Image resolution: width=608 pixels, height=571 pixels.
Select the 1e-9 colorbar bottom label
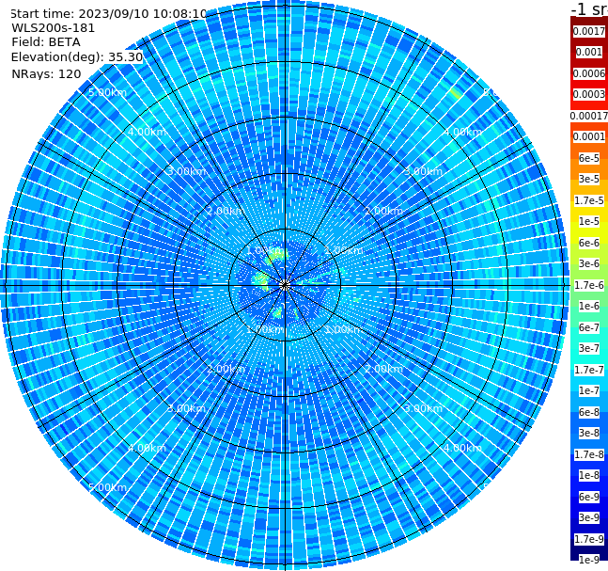point(589,560)
